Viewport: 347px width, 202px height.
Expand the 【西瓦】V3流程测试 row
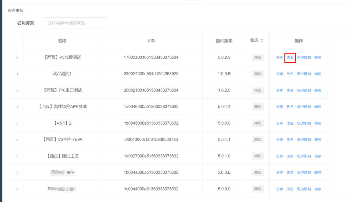17,58
